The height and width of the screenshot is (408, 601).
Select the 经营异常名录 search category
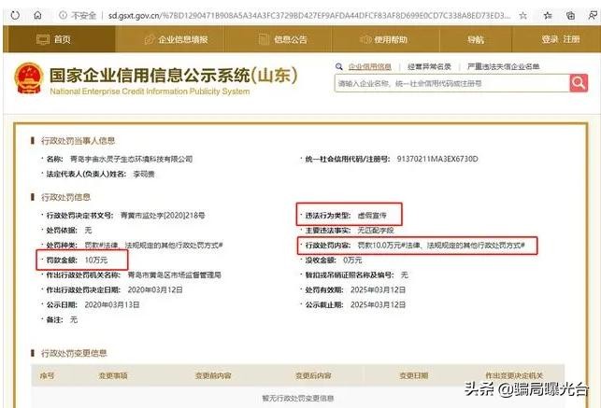point(429,67)
